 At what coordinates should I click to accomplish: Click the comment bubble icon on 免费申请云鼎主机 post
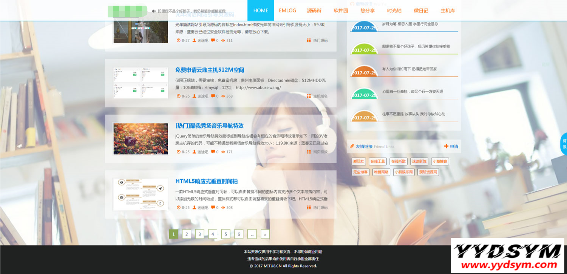point(213,96)
